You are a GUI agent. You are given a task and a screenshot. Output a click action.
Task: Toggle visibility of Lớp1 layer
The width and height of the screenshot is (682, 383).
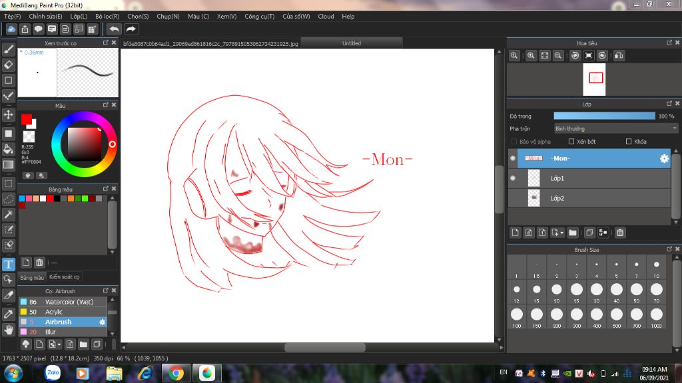click(513, 178)
